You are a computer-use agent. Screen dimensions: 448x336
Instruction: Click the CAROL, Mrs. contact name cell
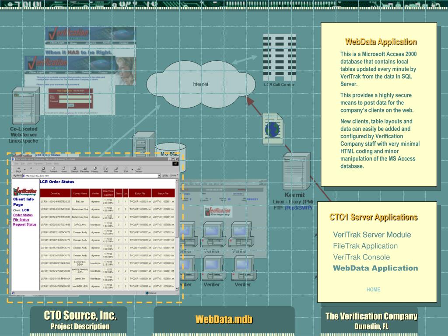[x=80, y=225]
